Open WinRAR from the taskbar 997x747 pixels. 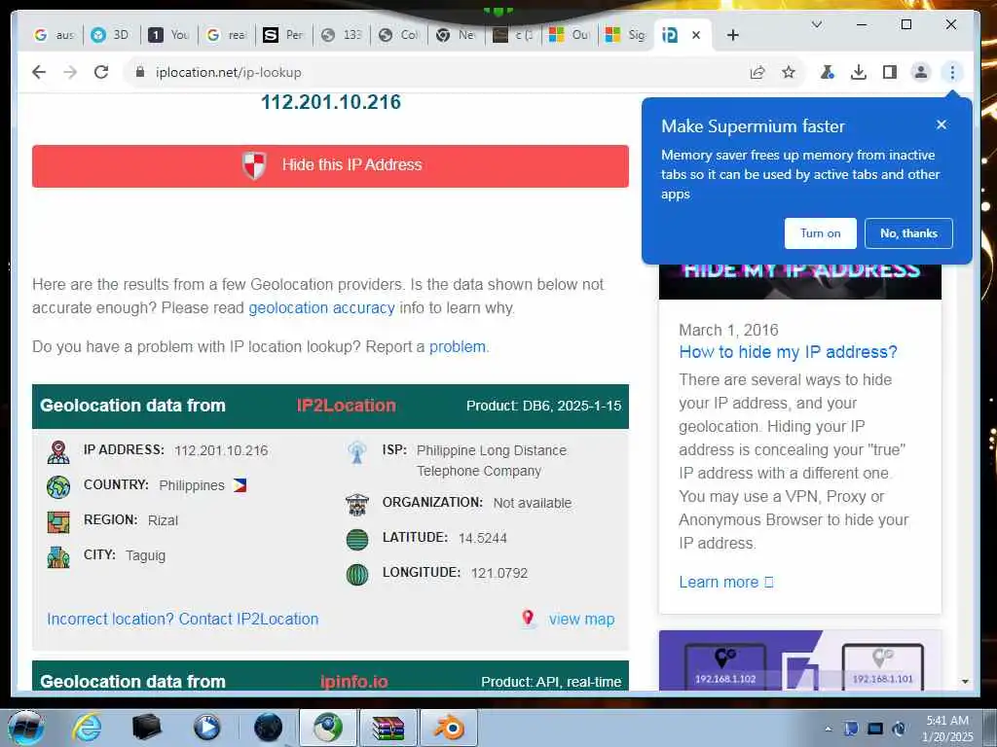388,728
